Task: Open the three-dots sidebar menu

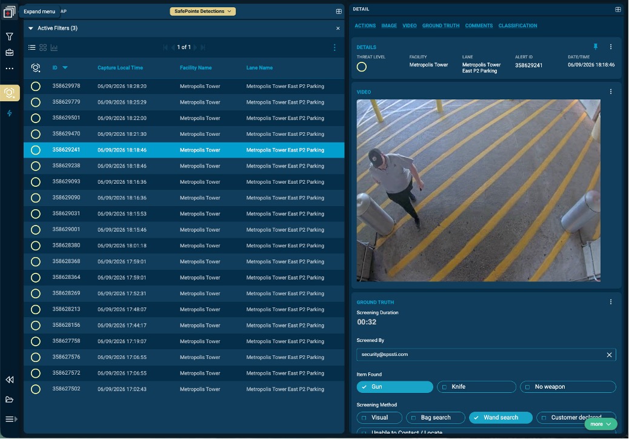Action: click(x=10, y=69)
